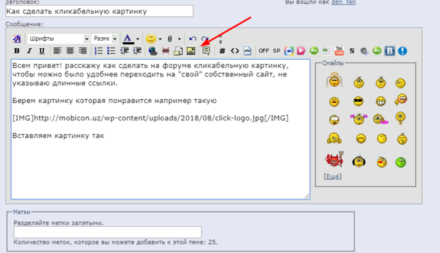Align text to the left
Screen dimensions: 440x253
coord(57,51)
